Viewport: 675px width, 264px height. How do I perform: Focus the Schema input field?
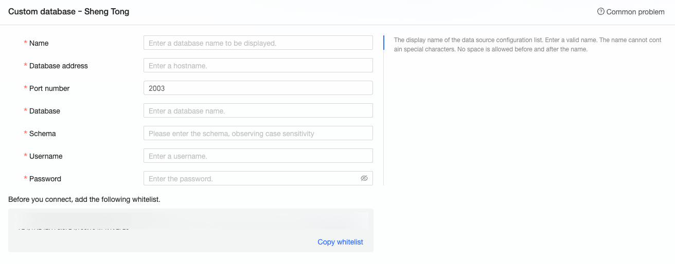[258, 134]
